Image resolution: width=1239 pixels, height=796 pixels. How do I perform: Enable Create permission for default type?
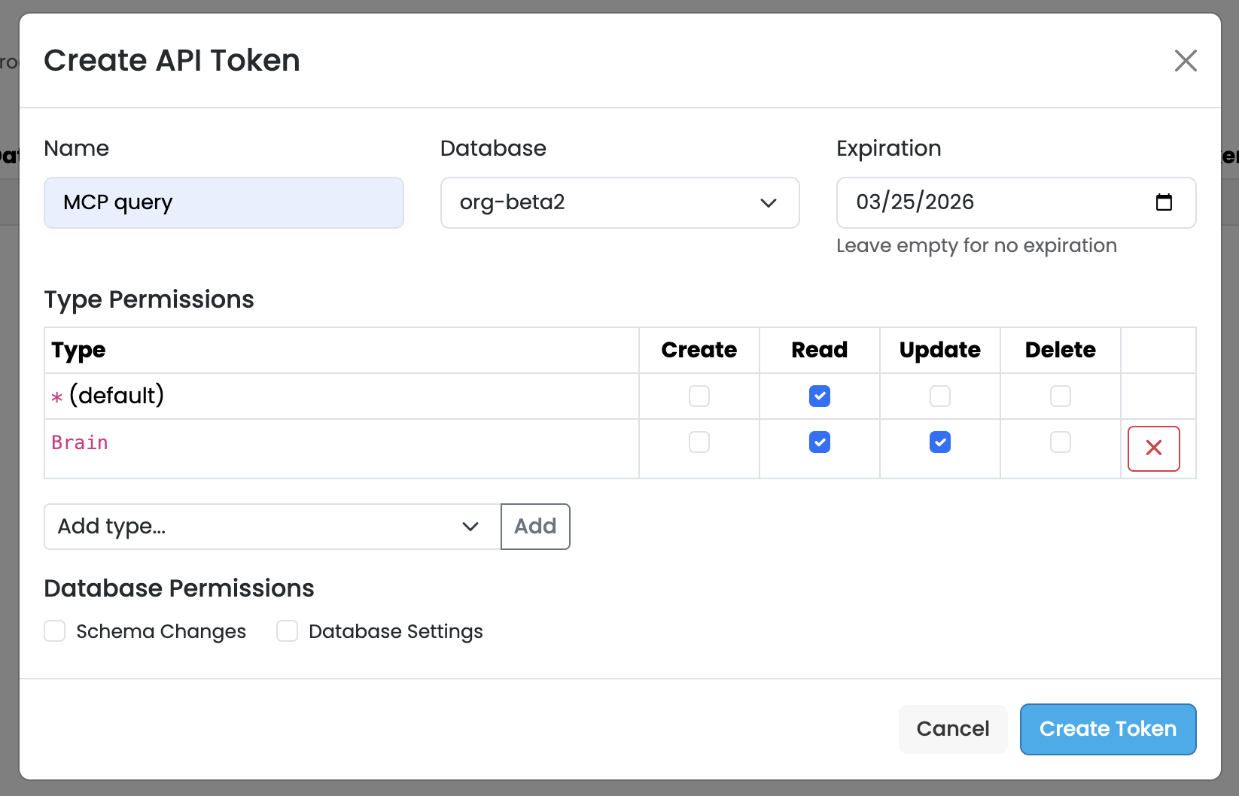coord(699,396)
